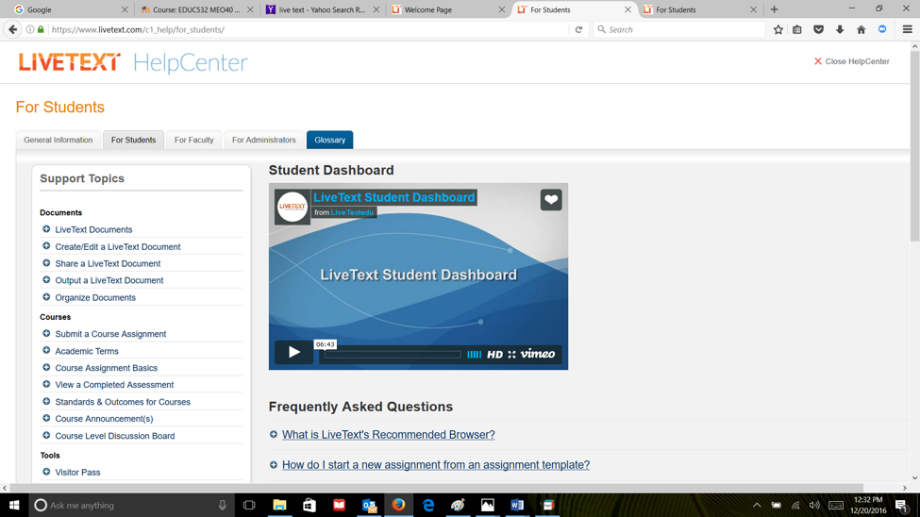
Task: Click the Firefox search box
Action: [x=678, y=29]
